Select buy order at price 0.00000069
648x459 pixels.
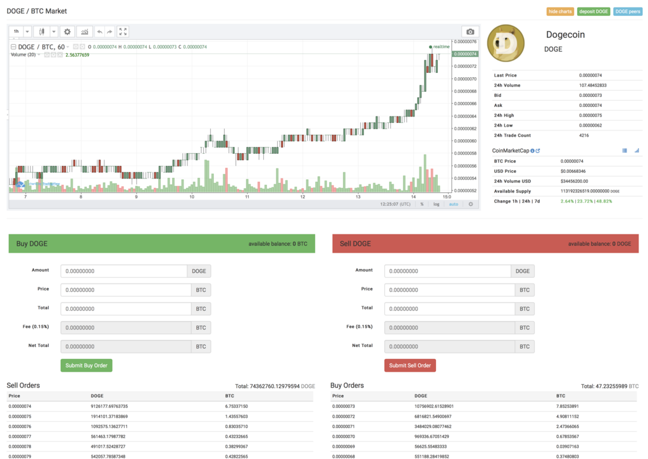coord(483,446)
